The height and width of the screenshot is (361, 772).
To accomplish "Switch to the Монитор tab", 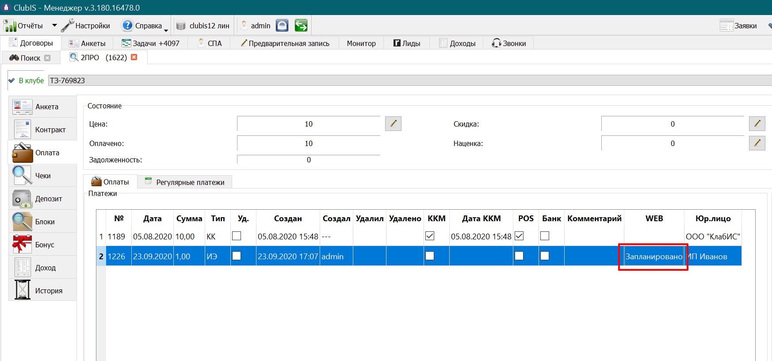I will (361, 43).
